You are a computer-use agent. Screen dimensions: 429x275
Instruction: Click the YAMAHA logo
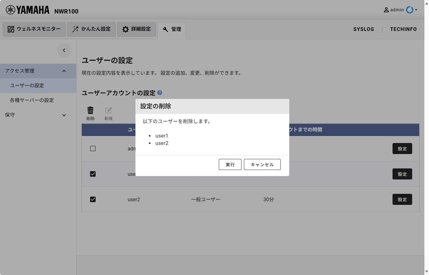pos(28,9)
